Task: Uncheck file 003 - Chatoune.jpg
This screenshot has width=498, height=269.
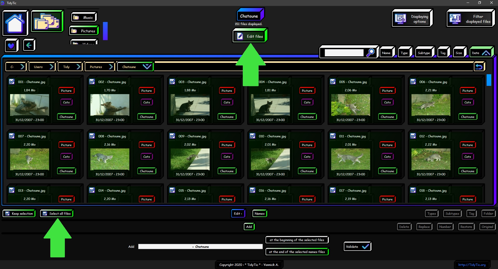Action: 172,81
